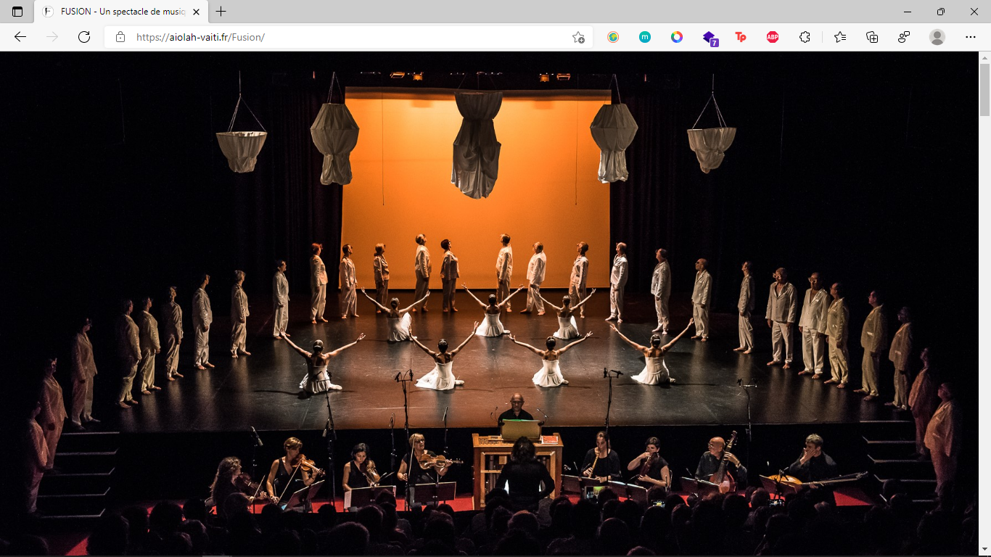Select the FUSION spectacle tab
The height and width of the screenshot is (557, 991).
[116, 12]
